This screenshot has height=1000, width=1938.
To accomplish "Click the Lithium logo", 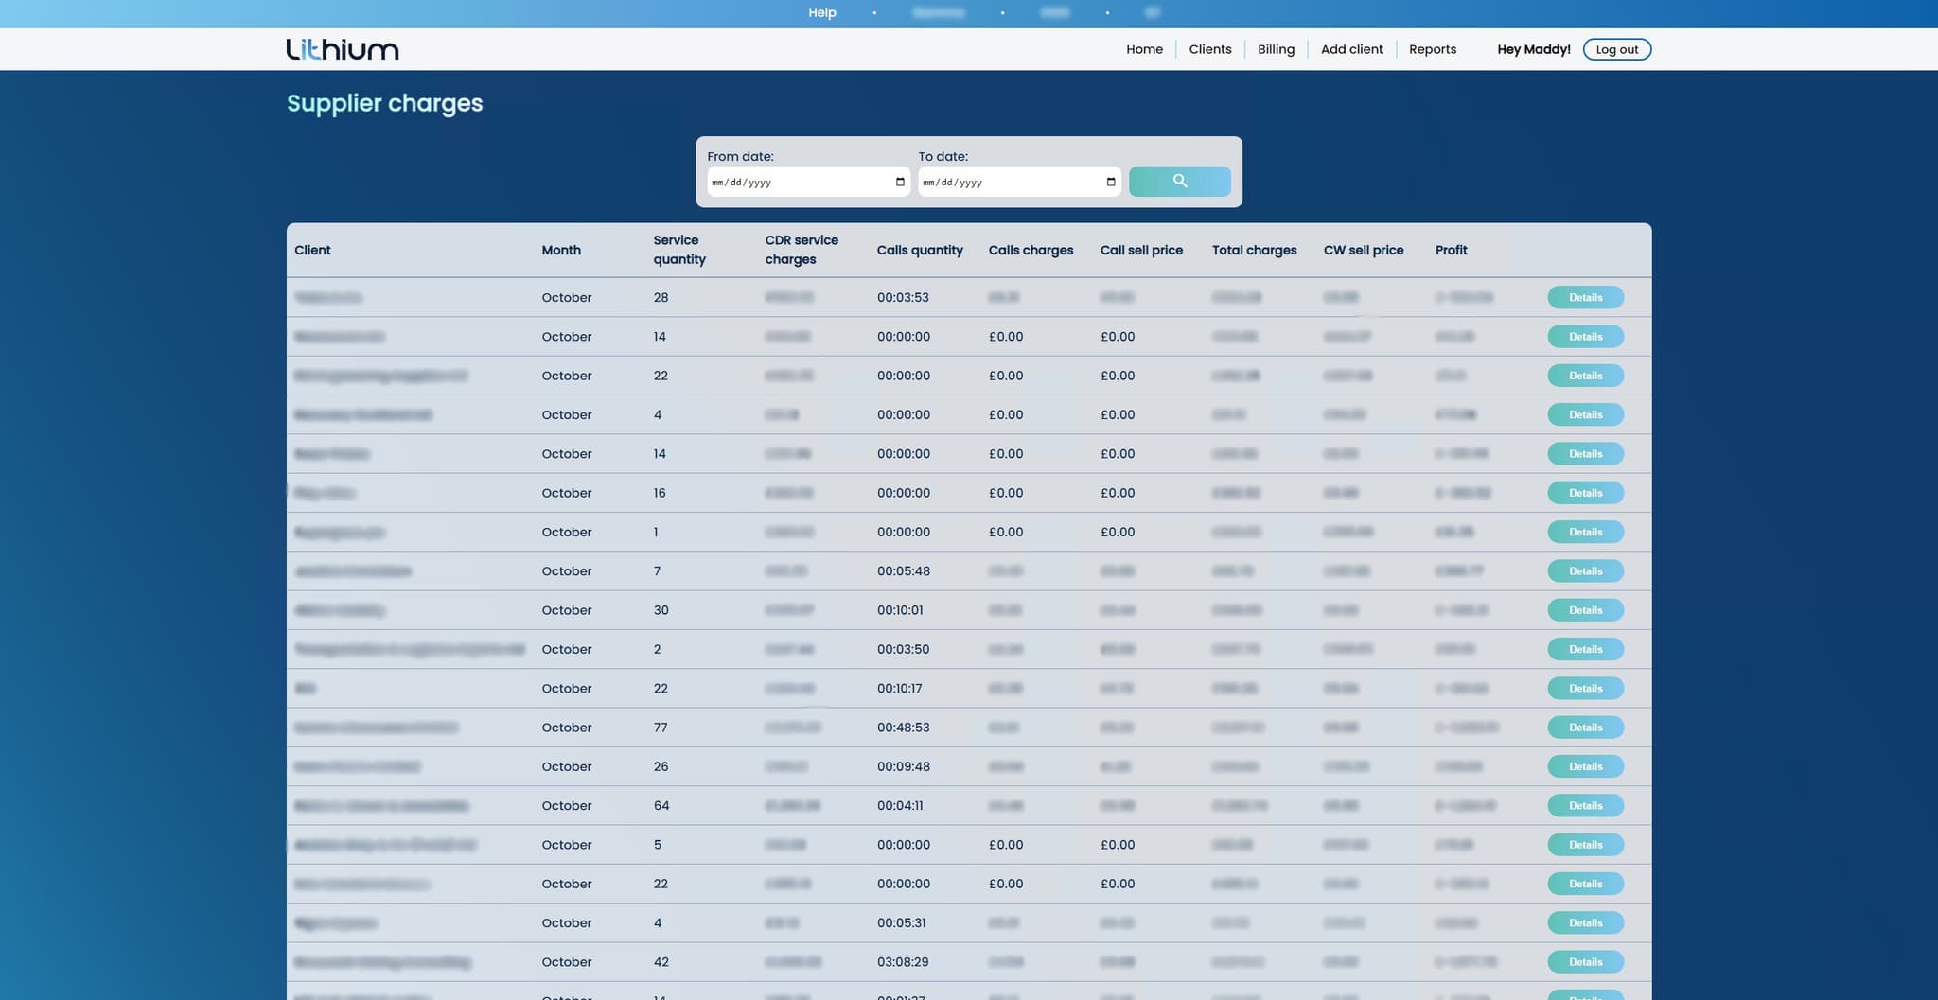I will click(x=343, y=49).
